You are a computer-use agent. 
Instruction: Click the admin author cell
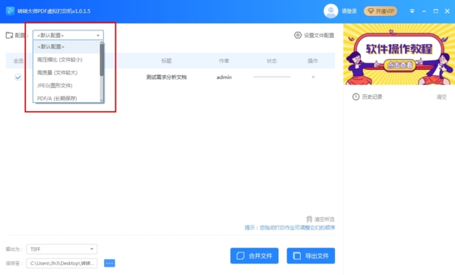(x=224, y=77)
